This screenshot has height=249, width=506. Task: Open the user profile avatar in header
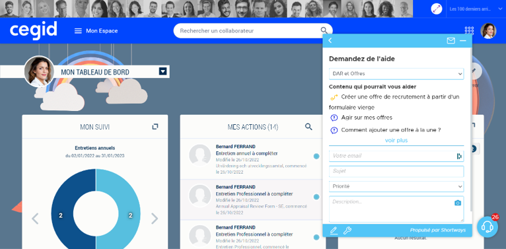click(488, 30)
